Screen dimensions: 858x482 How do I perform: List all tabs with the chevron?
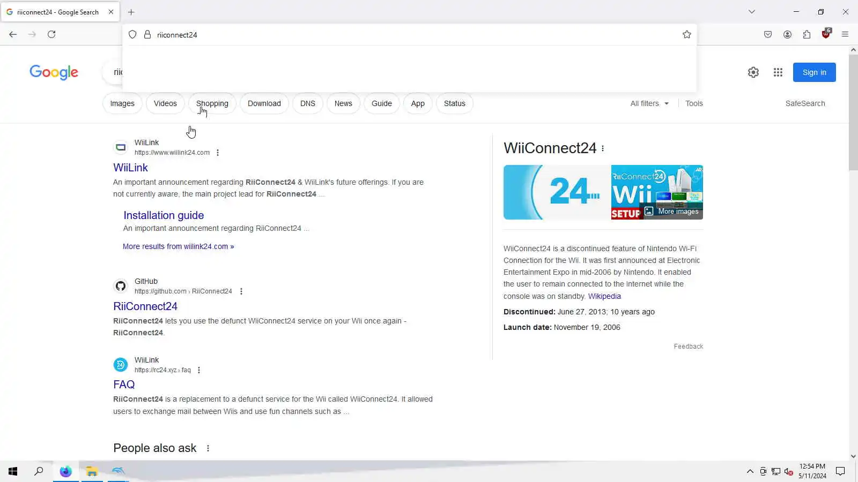pos(752,12)
